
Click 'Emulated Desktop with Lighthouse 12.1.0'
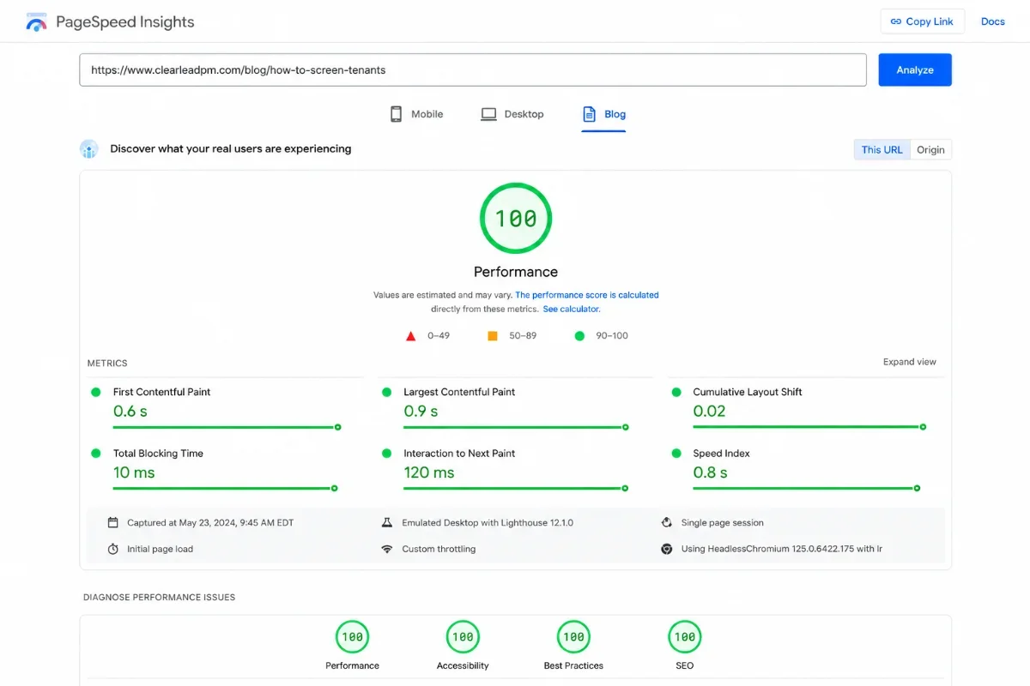point(488,523)
